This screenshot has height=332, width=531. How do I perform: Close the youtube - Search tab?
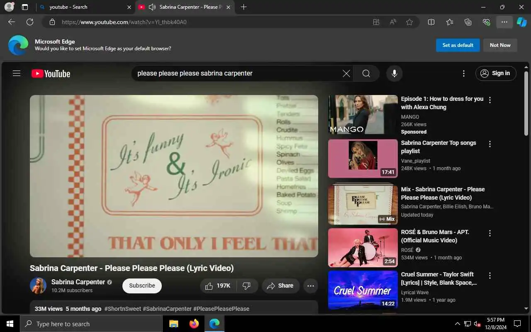pos(129,7)
